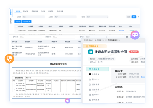Click the blue 查询 button
The height and width of the screenshot is (108, 153).
tap(134, 17)
